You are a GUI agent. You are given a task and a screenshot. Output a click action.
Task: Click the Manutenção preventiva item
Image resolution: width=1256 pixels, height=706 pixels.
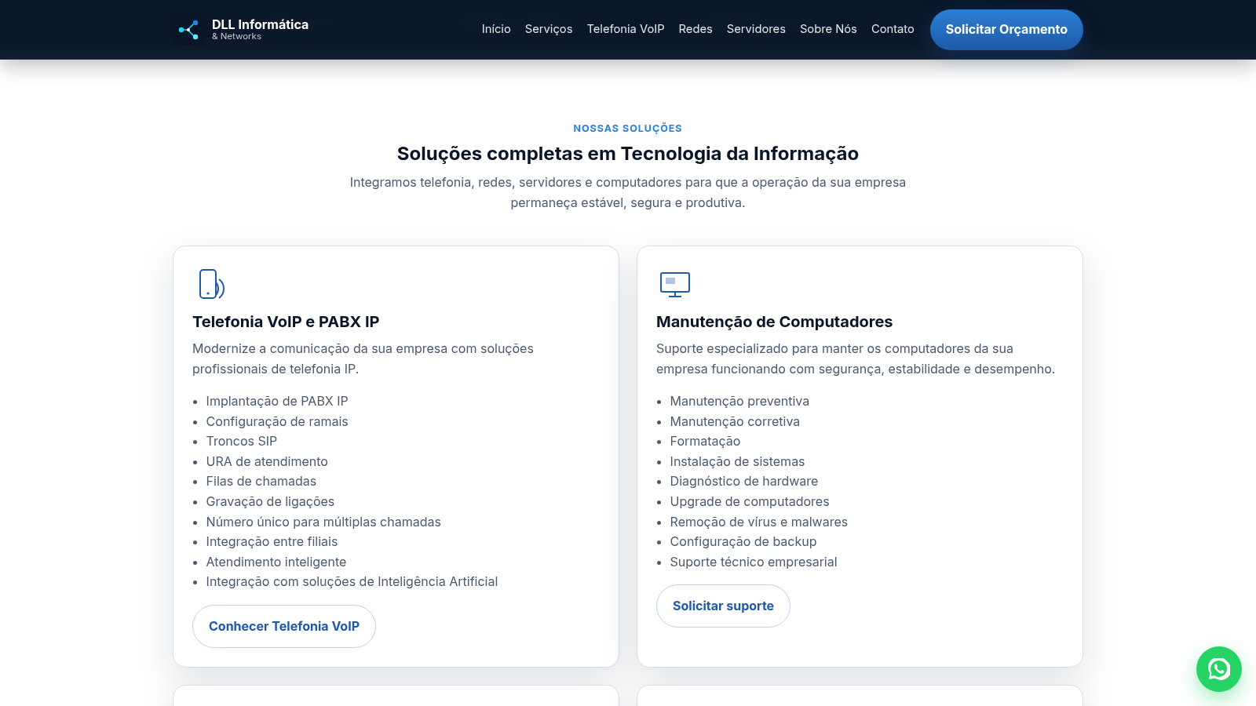click(739, 401)
